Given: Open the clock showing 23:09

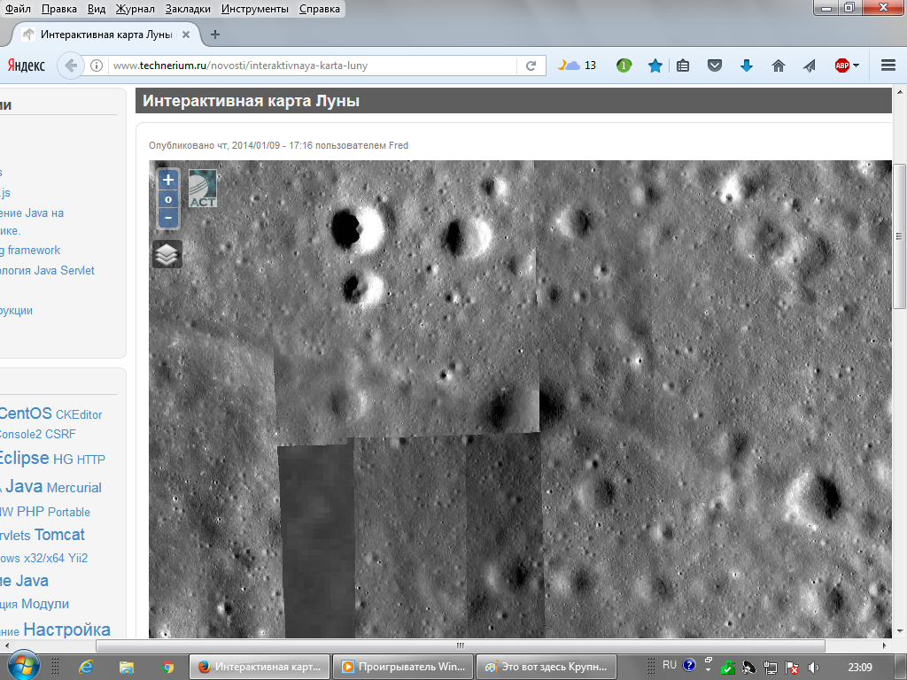Looking at the screenshot, I should coord(859,668).
